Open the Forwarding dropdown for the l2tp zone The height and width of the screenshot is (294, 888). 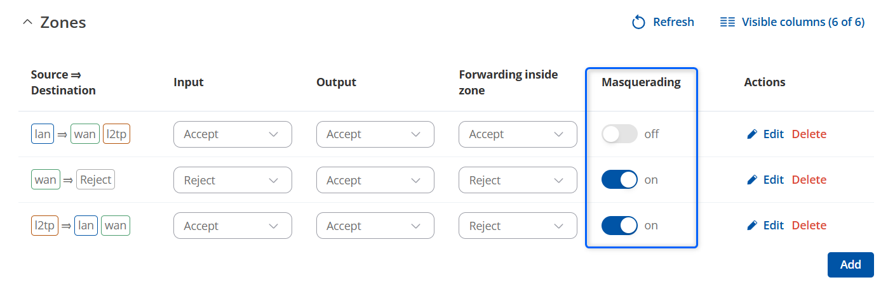click(518, 226)
